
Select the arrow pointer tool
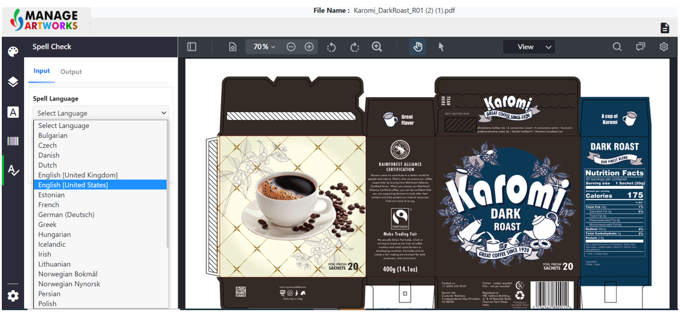(441, 47)
